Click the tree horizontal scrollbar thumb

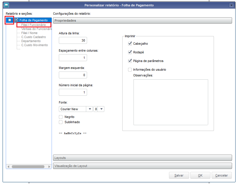[28, 167]
